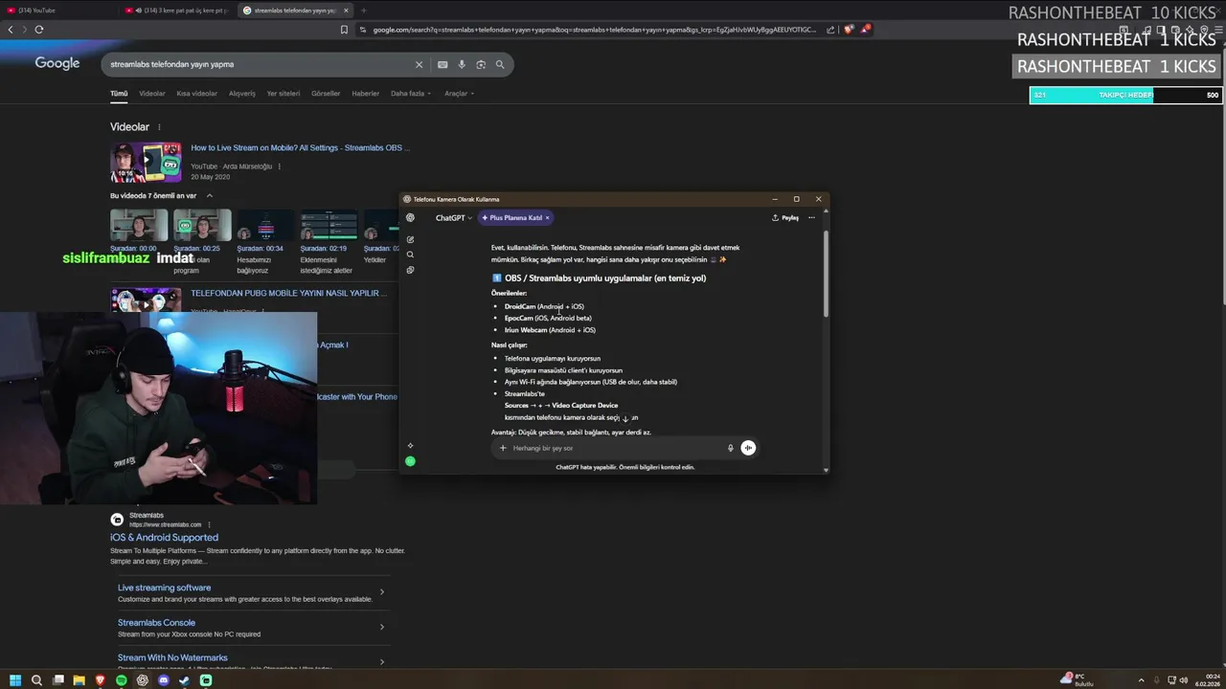The height and width of the screenshot is (689, 1226).
Task: Start Google voice search with microphone
Action: (x=462, y=64)
